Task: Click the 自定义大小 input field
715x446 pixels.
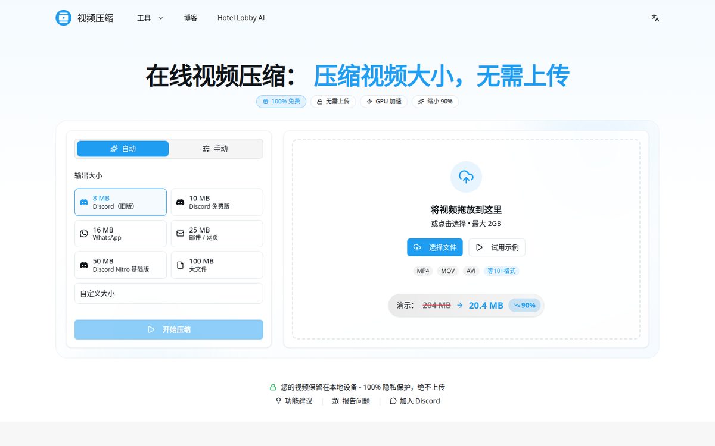Action: [169, 294]
